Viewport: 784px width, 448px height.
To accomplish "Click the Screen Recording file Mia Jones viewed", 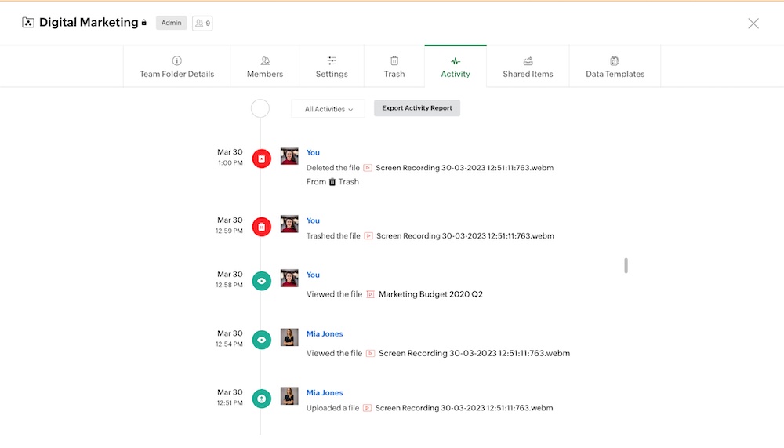I will pyautogui.click(x=474, y=353).
